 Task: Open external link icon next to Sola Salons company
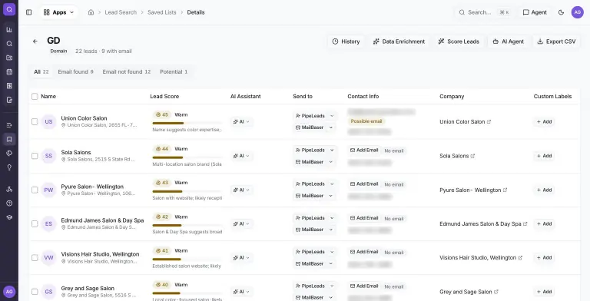point(472,156)
